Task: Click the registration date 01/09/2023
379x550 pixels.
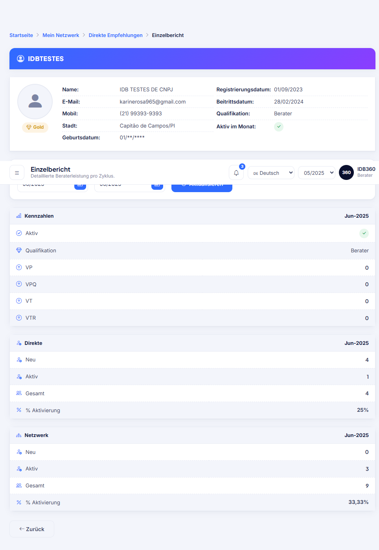Action: tap(288, 89)
